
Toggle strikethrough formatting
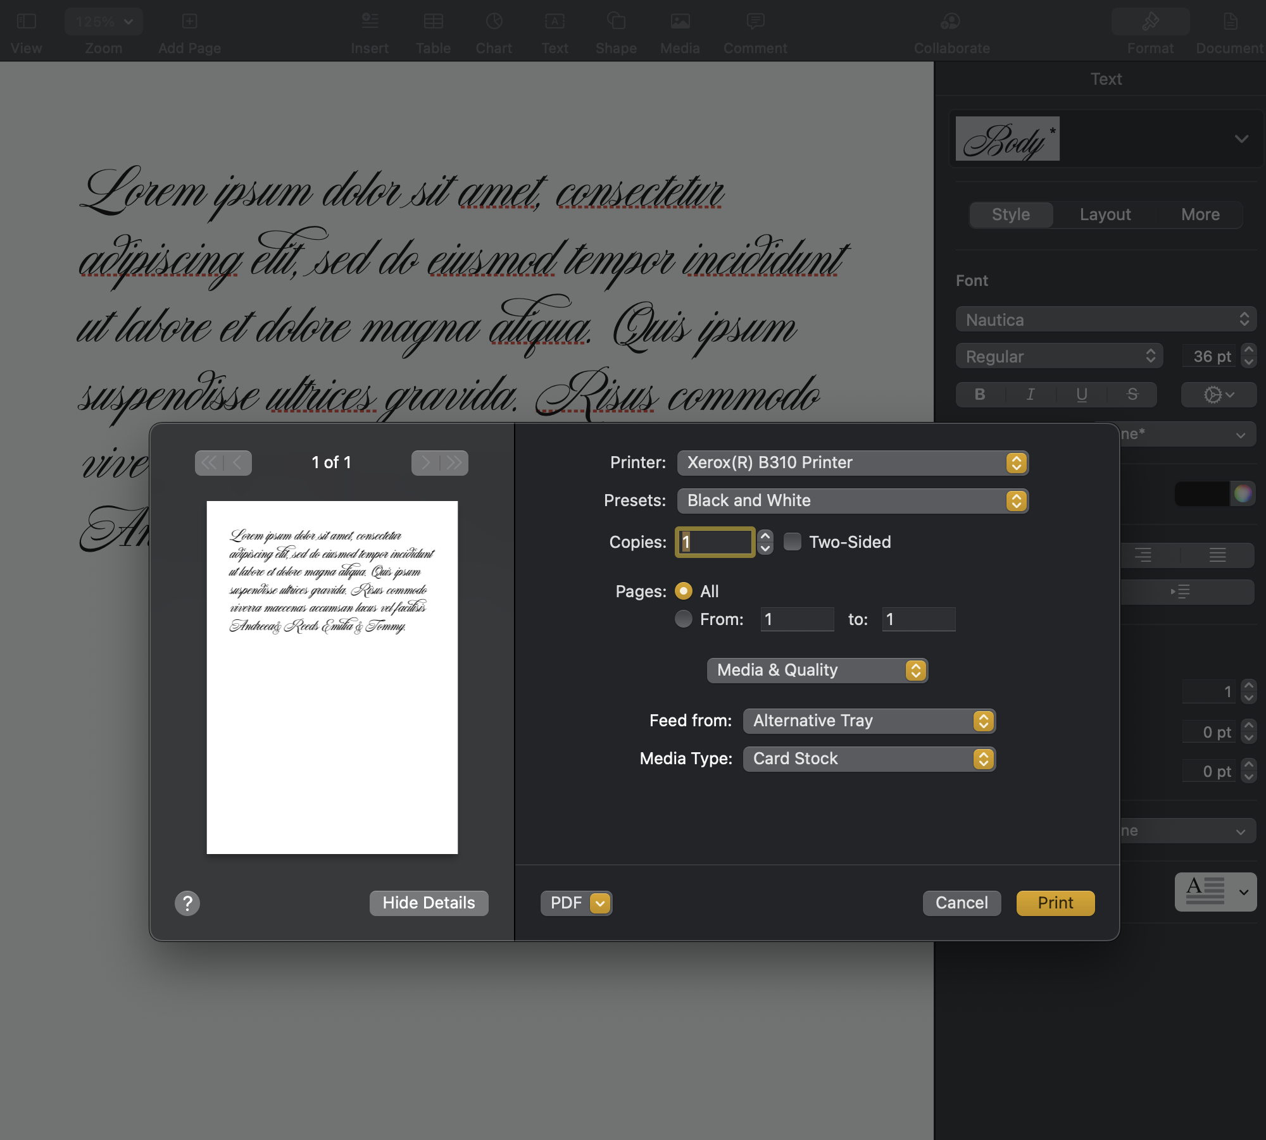(x=1132, y=394)
